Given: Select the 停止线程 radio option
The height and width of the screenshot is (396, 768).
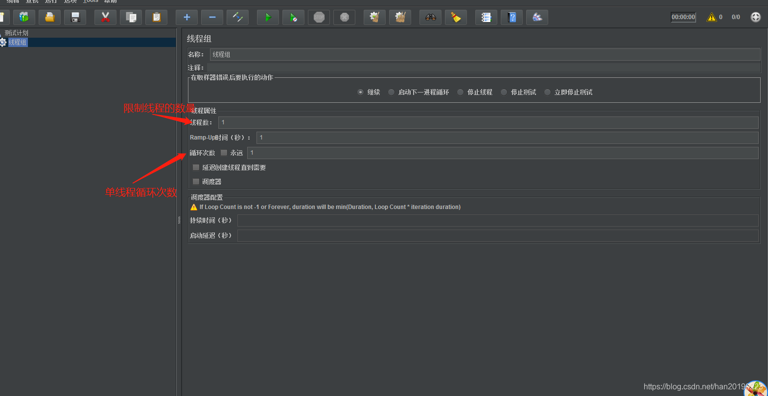Looking at the screenshot, I should tap(460, 92).
